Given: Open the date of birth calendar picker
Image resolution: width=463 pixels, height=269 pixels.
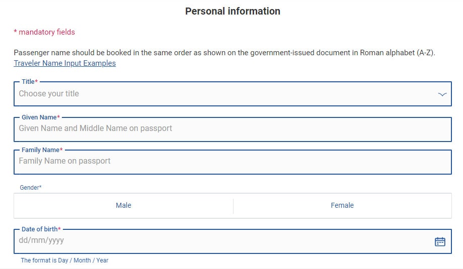Looking at the screenshot, I should pos(440,241).
